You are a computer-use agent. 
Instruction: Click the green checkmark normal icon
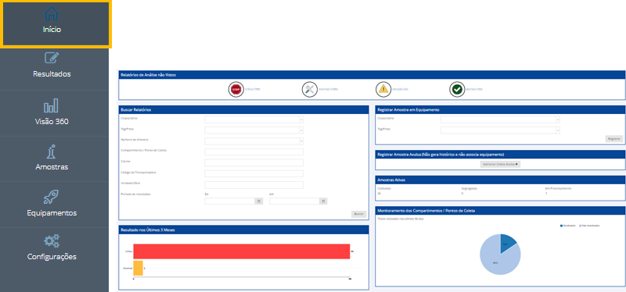457,89
